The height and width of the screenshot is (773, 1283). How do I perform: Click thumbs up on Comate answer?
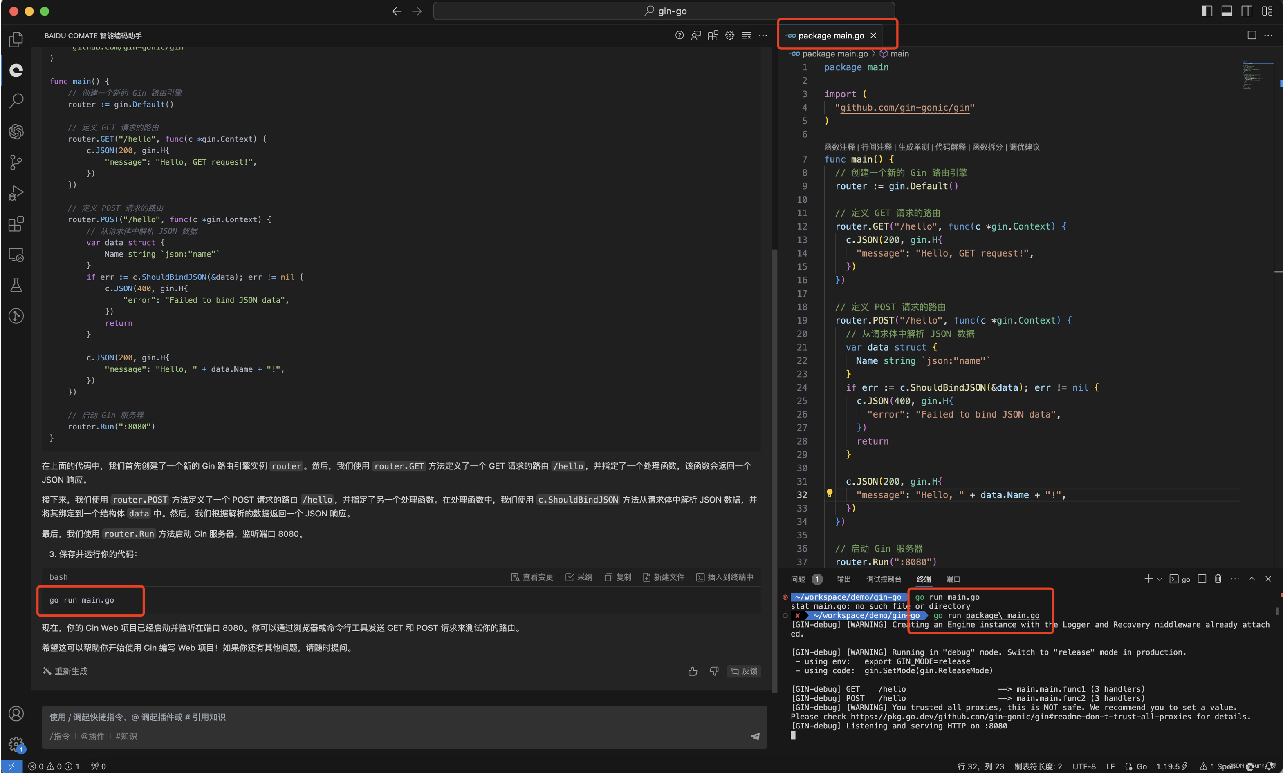[693, 671]
